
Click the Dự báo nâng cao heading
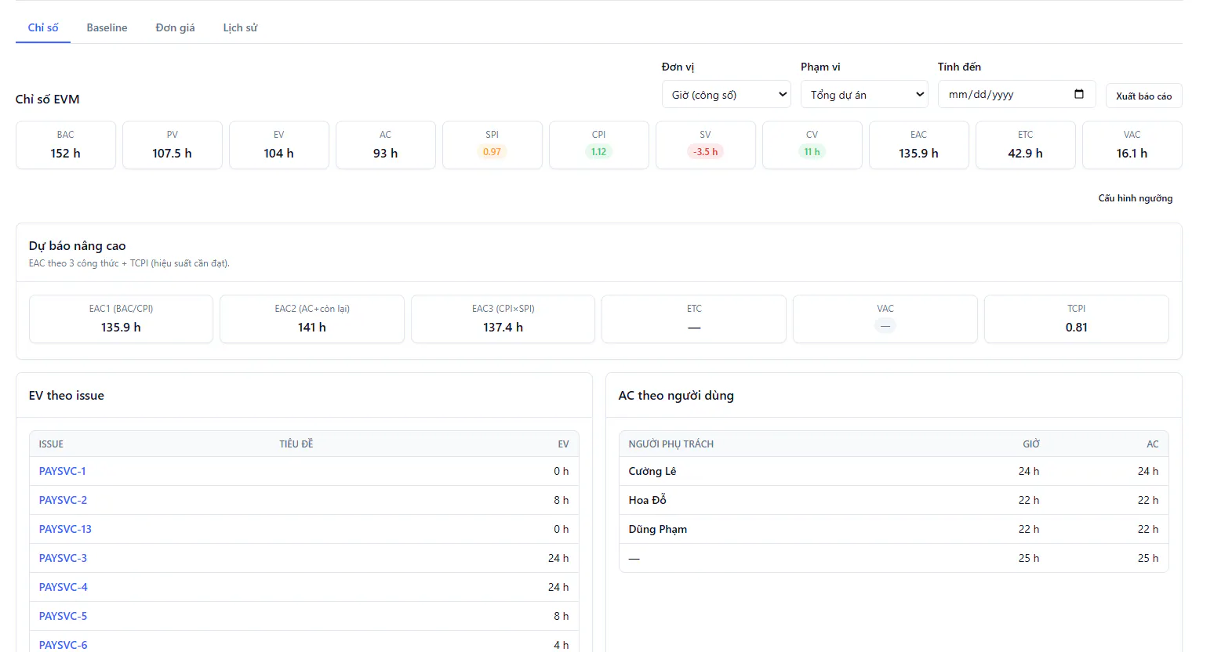(77, 246)
